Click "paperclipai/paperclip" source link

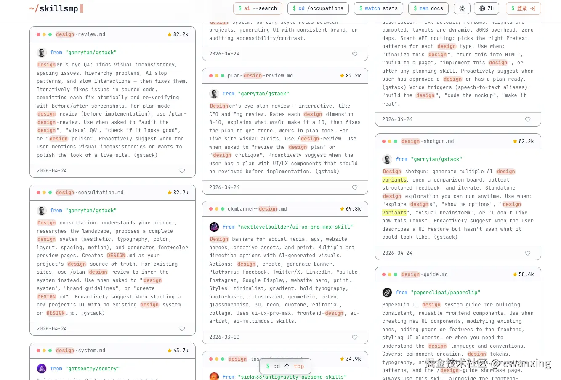pyautogui.click(x=446, y=293)
